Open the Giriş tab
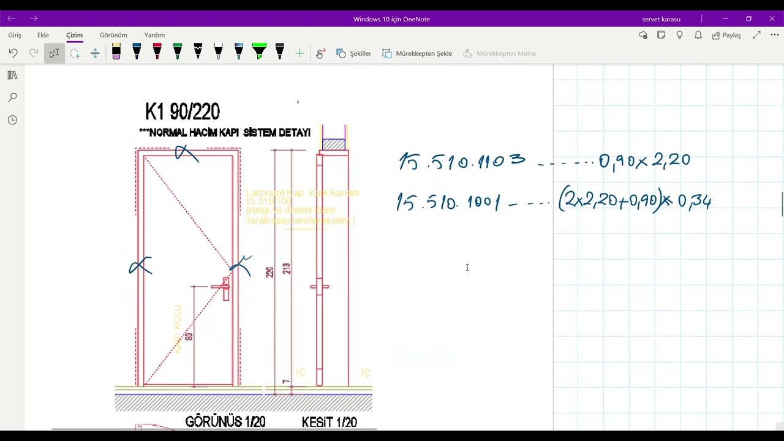784x441 pixels. click(15, 36)
